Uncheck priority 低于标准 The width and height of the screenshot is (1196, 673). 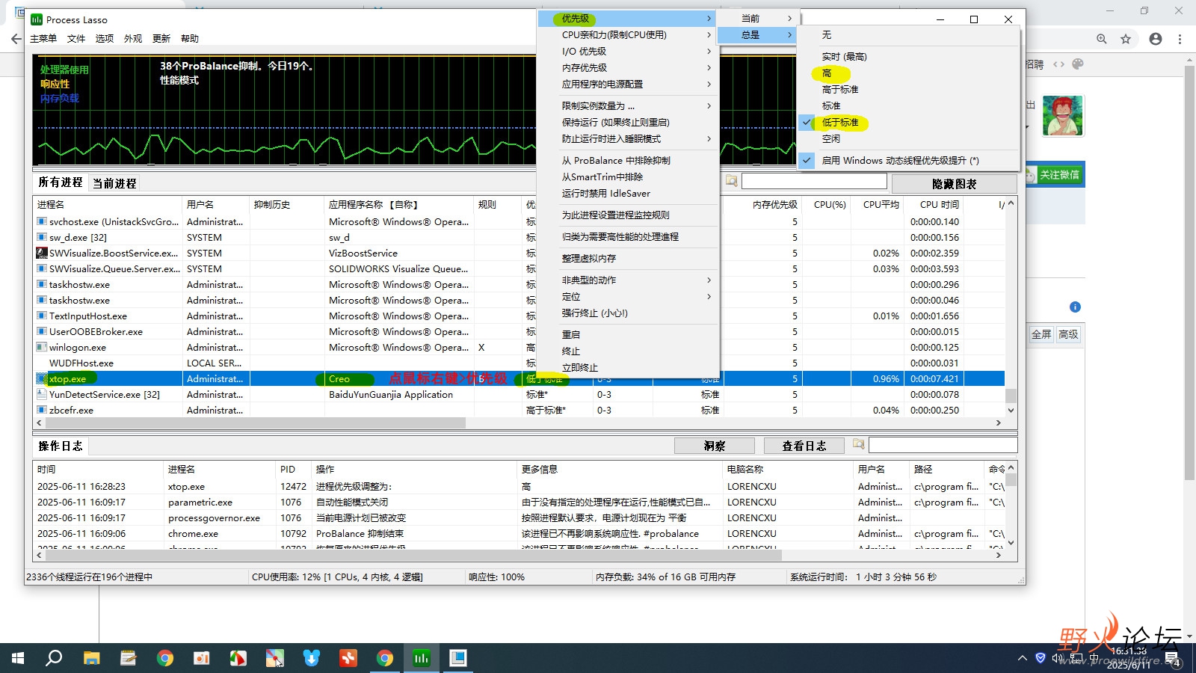coord(908,123)
